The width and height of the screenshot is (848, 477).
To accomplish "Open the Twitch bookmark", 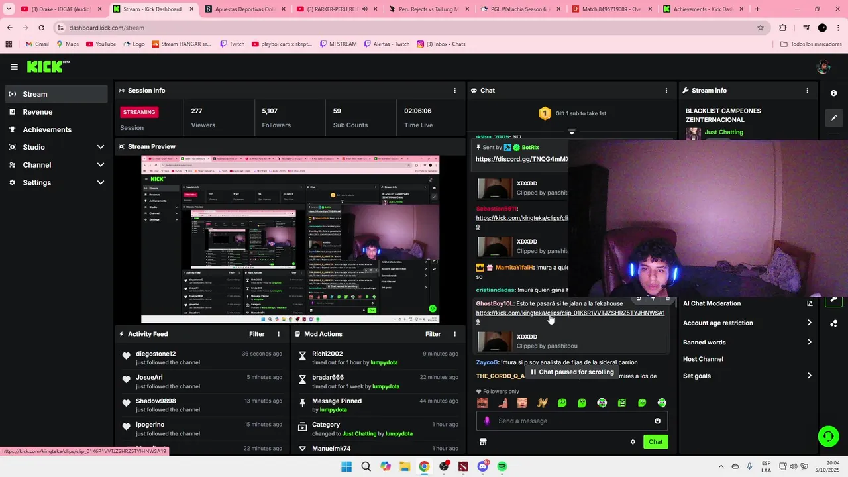I will point(232,44).
